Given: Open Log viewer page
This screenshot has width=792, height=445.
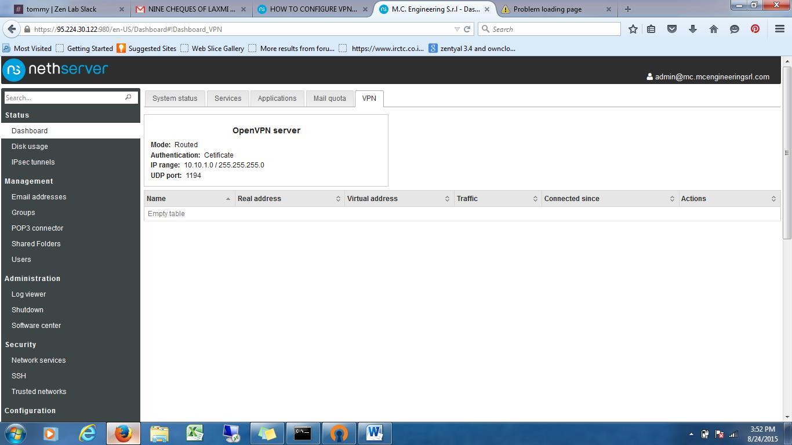Looking at the screenshot, I should tap(28, 294).
